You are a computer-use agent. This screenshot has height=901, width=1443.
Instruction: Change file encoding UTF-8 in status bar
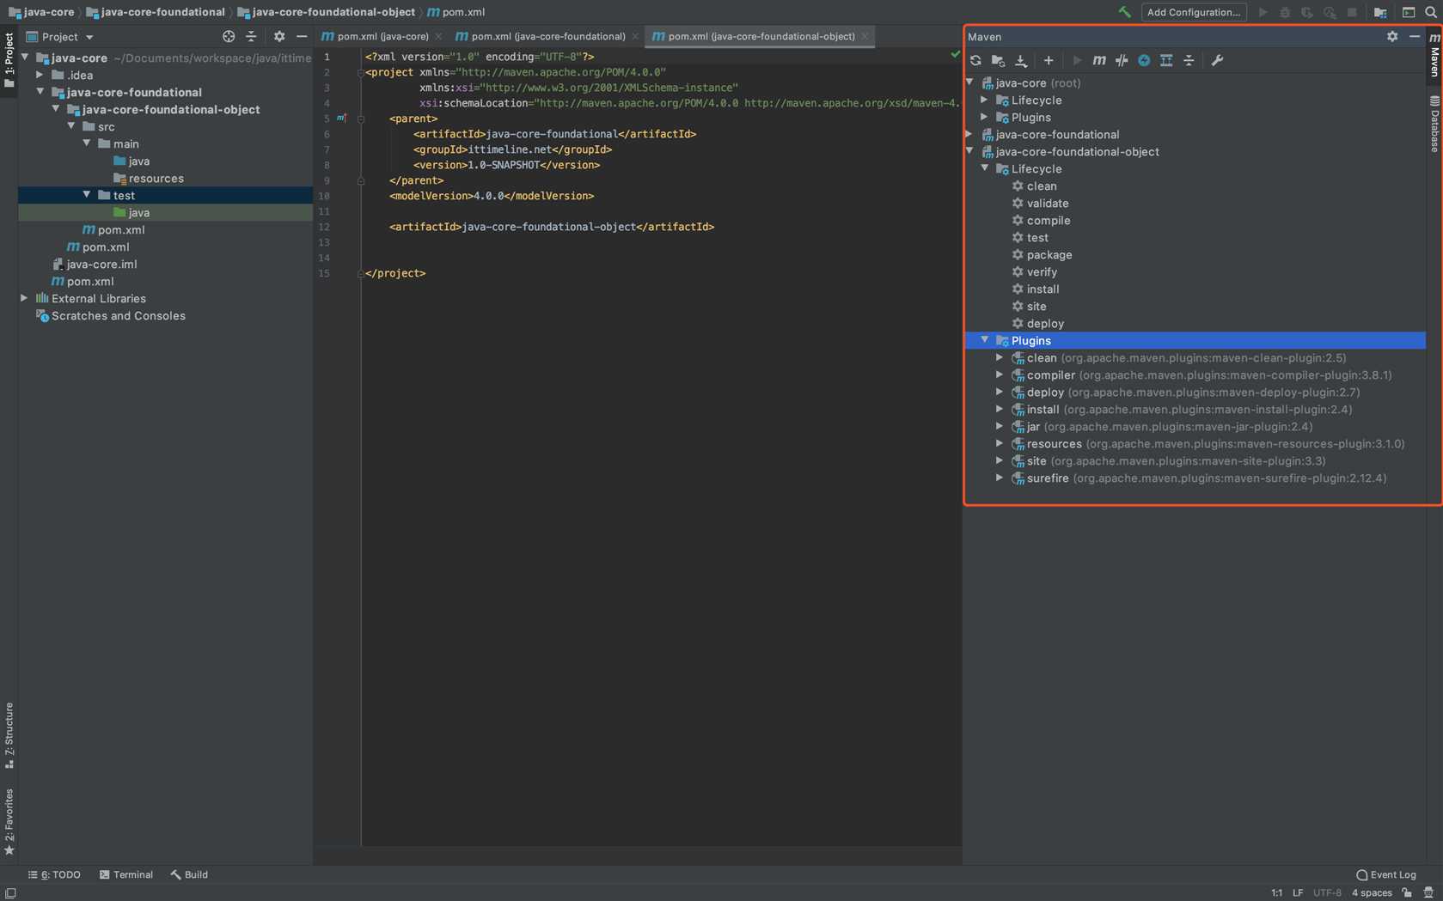tap(1327, 892)
